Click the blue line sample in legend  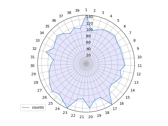pyautogui.click(x=25, y=108)
